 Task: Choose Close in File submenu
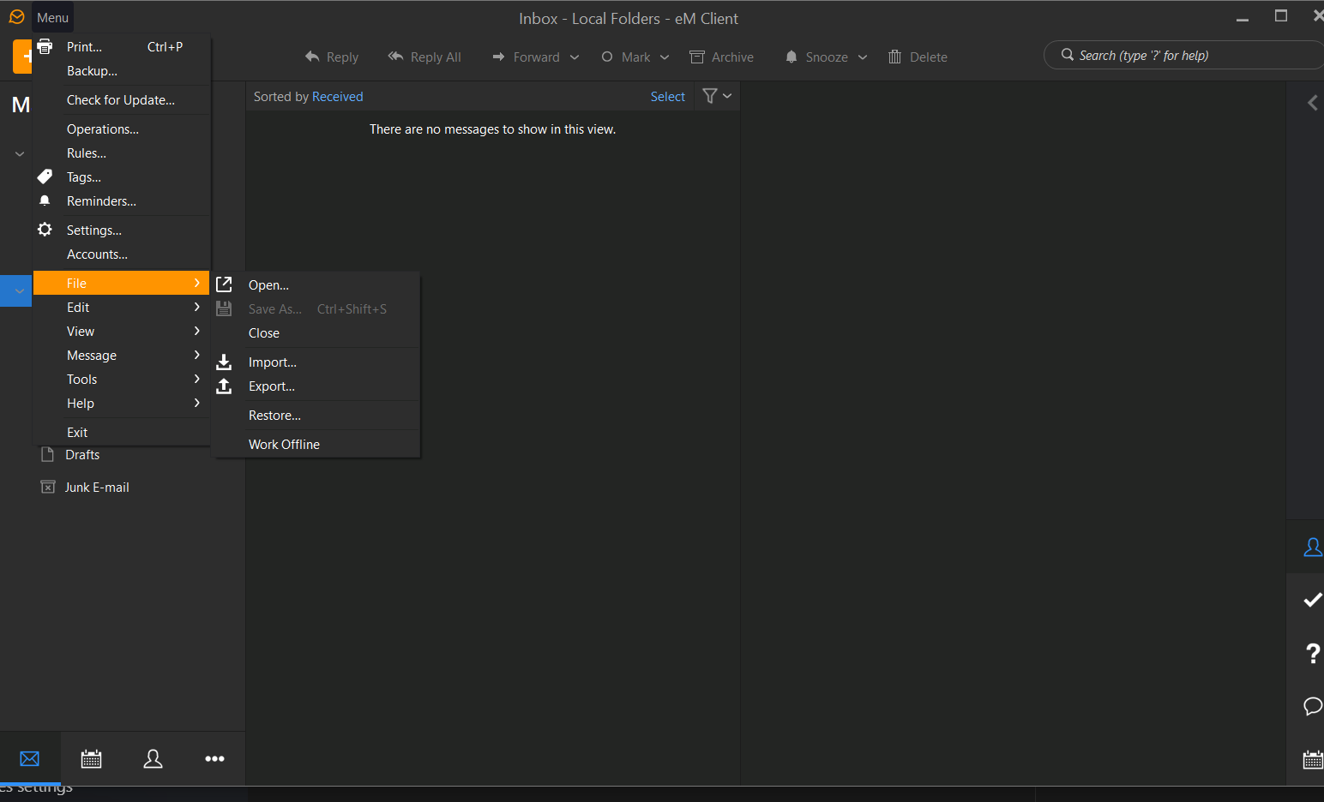point(316,333)
